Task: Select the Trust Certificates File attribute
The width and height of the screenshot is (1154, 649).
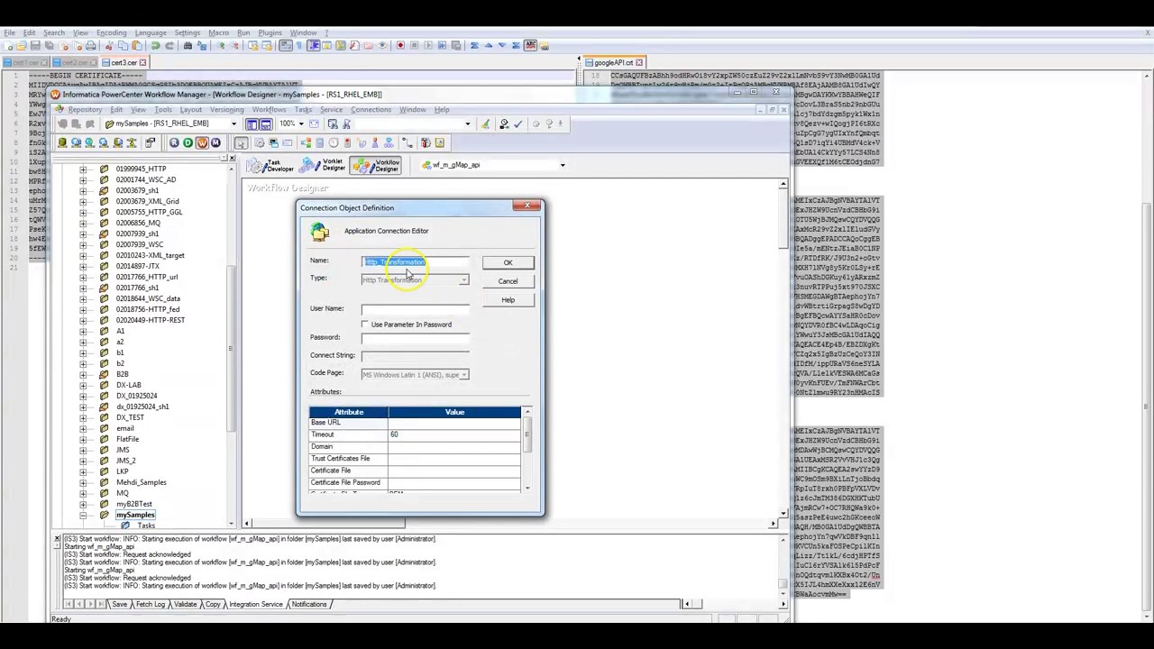Action: coord(348,459)
